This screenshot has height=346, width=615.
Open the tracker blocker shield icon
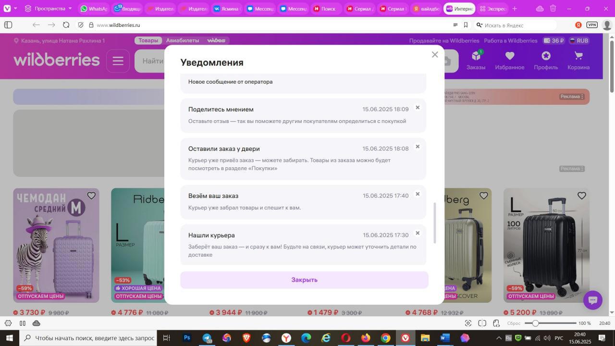[81, 25]
